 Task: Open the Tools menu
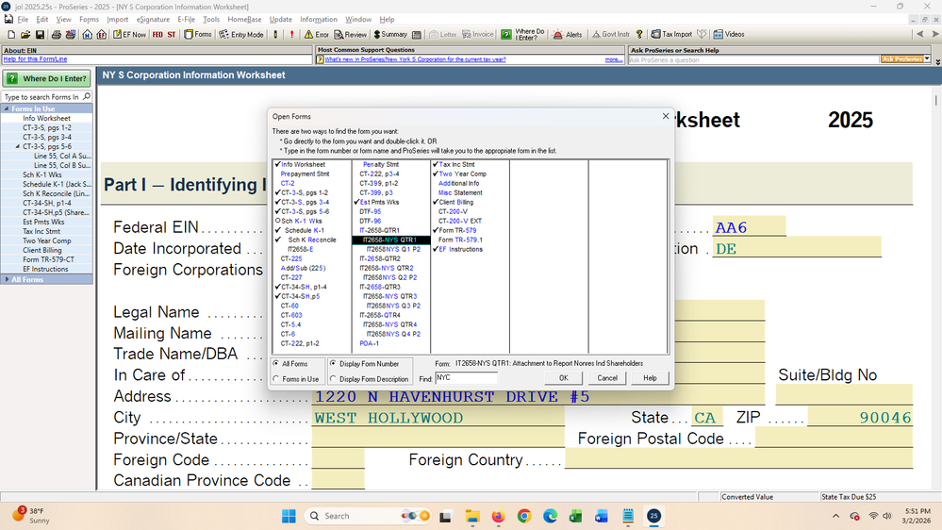(x=211, y=20)
